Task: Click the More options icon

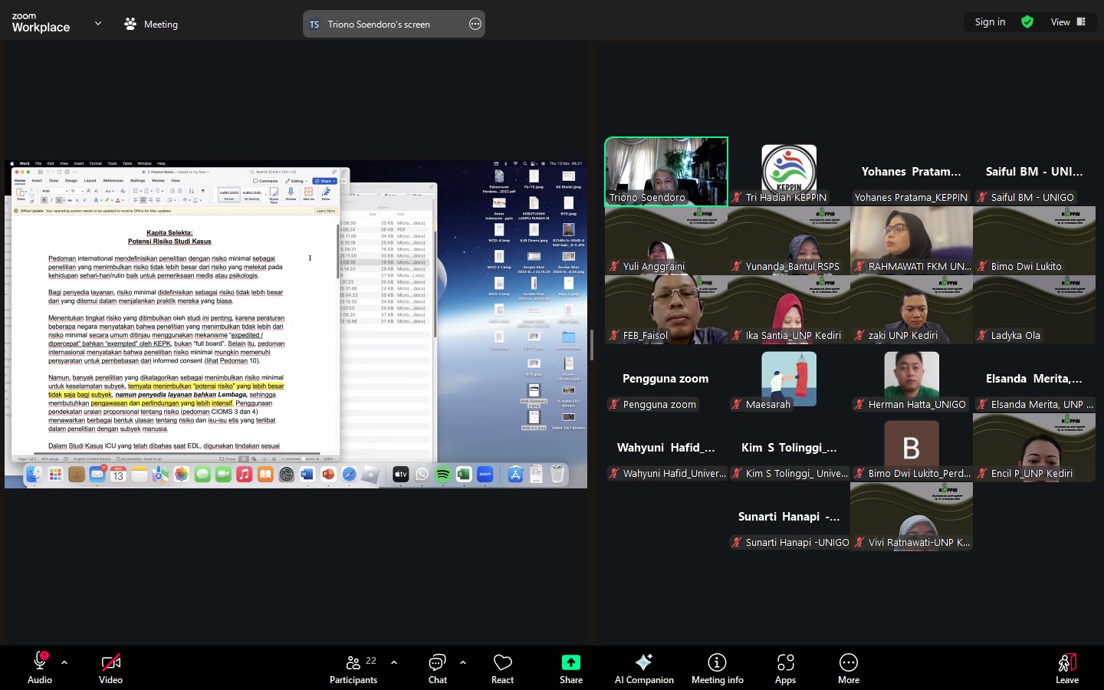Action: pyautogui.click(x=848, y=663)
